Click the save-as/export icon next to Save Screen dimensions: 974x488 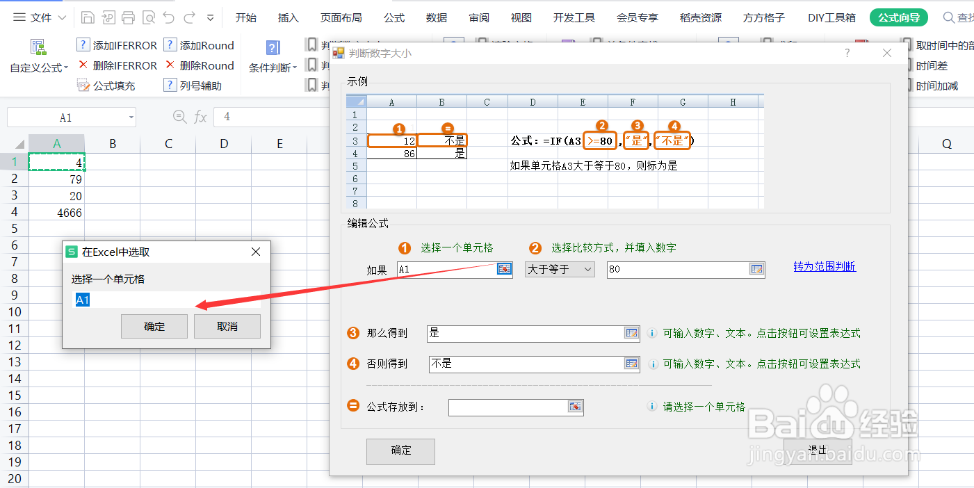coord(108,17)
